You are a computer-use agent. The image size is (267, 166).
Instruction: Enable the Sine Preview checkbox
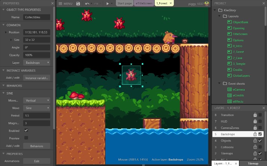[26, 138]
